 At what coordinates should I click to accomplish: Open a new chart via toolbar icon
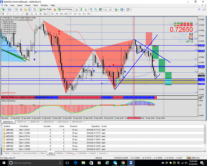click(3, 9)
